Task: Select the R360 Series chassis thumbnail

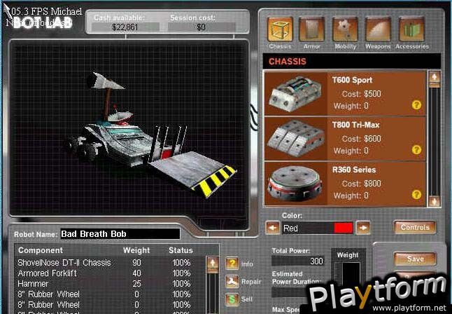Action: tap(296, 184)
